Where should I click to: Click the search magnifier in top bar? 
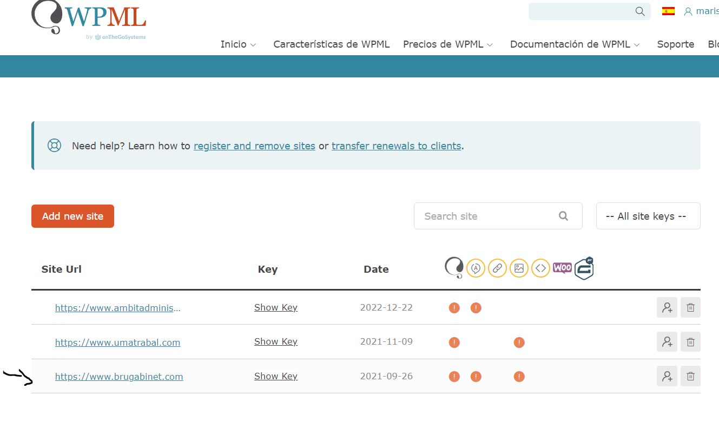tap(640, 11)
